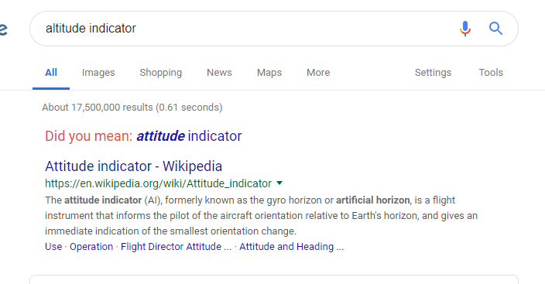Click the voice search microphone icon

click(465, 29)
